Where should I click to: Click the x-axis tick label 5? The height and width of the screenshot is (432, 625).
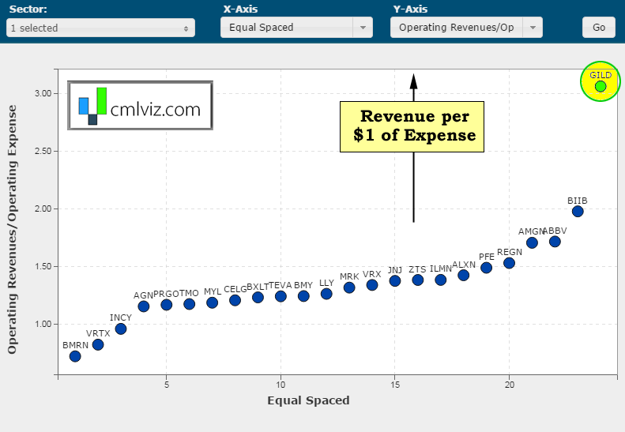[x=167, y=385]
